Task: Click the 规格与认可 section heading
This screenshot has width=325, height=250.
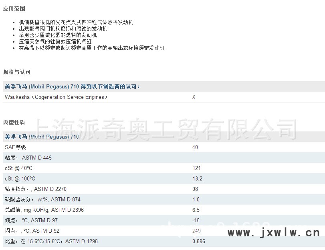Action: [17, 72]
